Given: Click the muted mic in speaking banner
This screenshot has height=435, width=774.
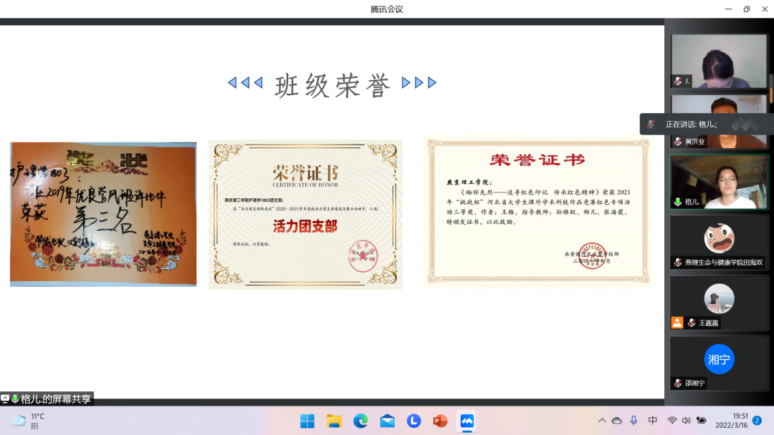Looking at the screenshot, I should click(651, 124).
